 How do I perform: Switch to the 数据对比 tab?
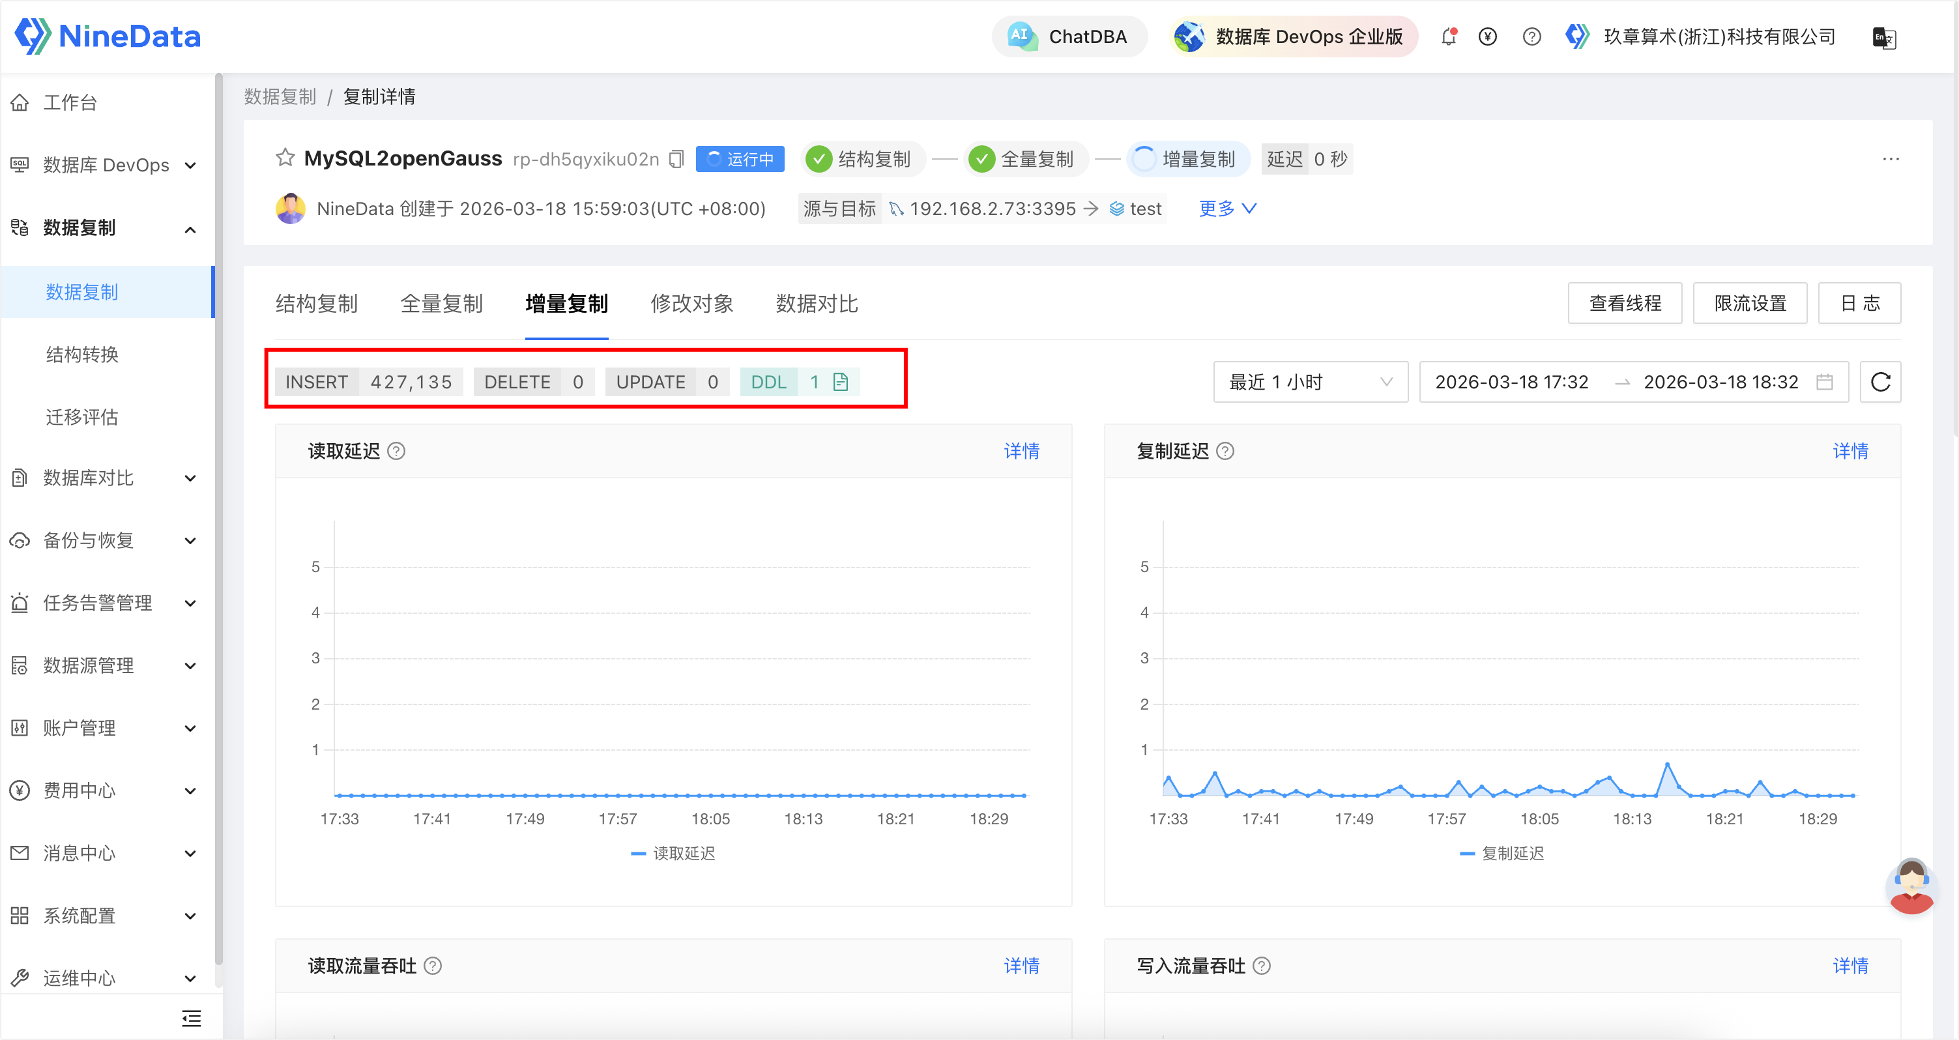816,304
